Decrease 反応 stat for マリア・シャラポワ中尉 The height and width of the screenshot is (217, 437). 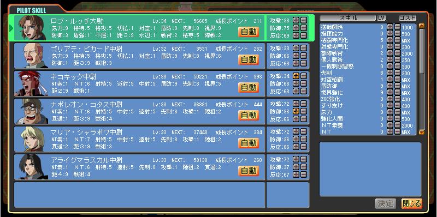coord(303,147)
